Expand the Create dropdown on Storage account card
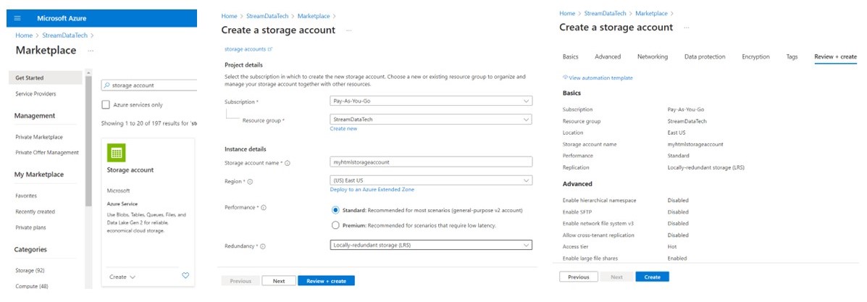The height and width of the screenshot is (302, 867). click(x=122, y=277)
